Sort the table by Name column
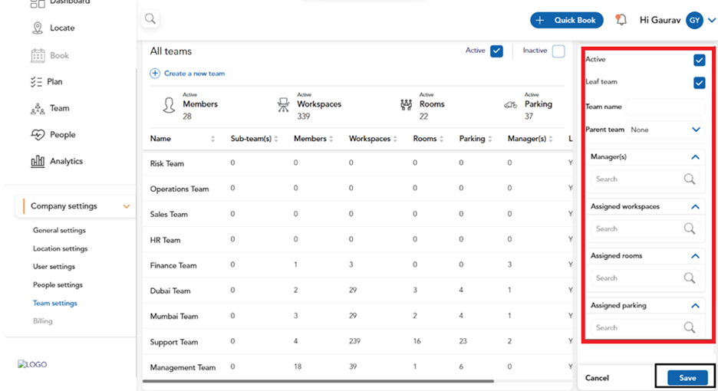This screenshot has height=391, width=718. [x=212, y=139]
